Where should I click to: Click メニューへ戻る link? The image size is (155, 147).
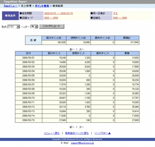click(x=52, y=133)
